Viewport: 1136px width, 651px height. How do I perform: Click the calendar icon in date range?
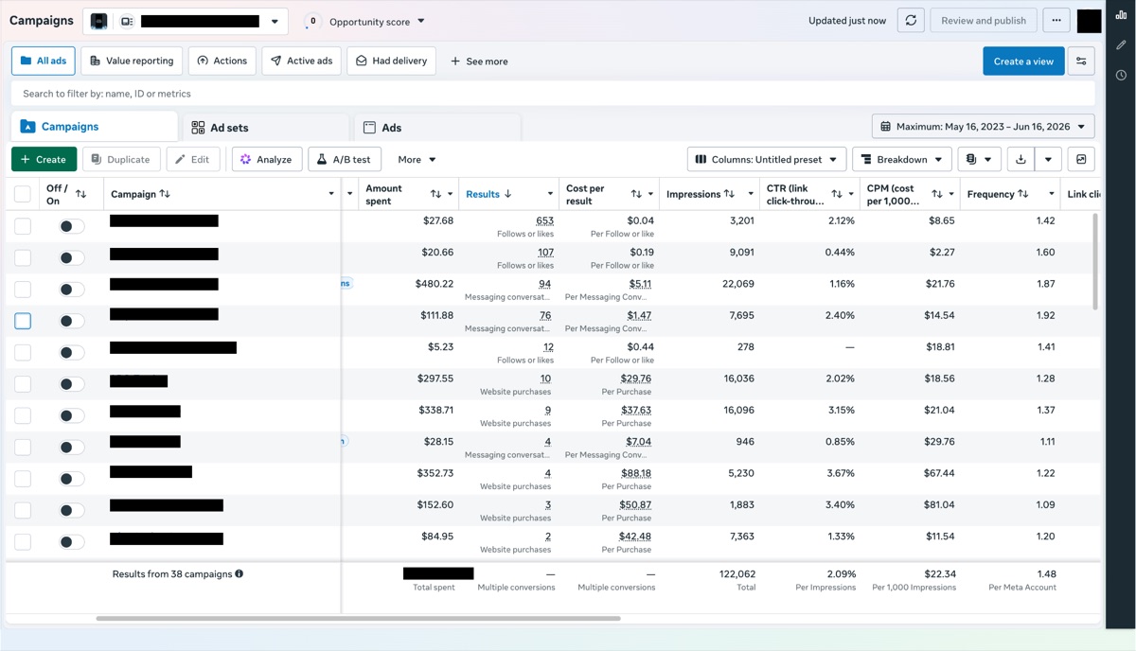coord(886,127)
